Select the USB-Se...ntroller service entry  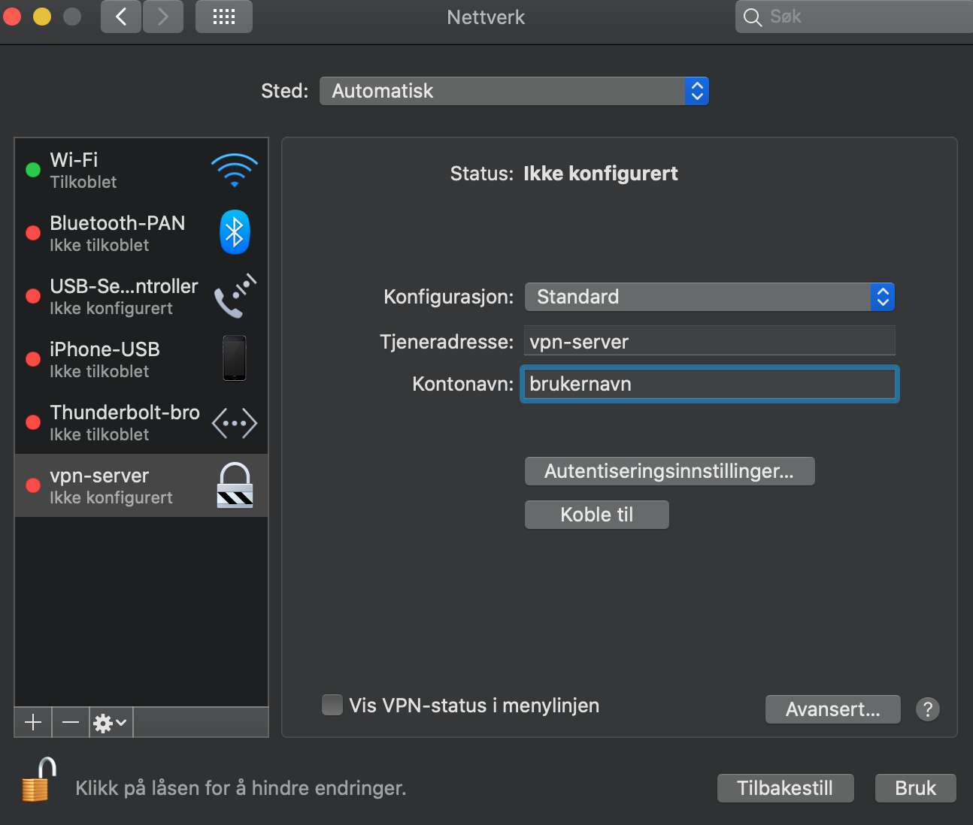coord(113,296)
